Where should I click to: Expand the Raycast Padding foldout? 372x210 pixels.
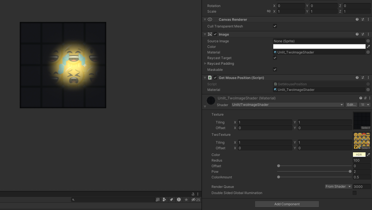(205, 64)
